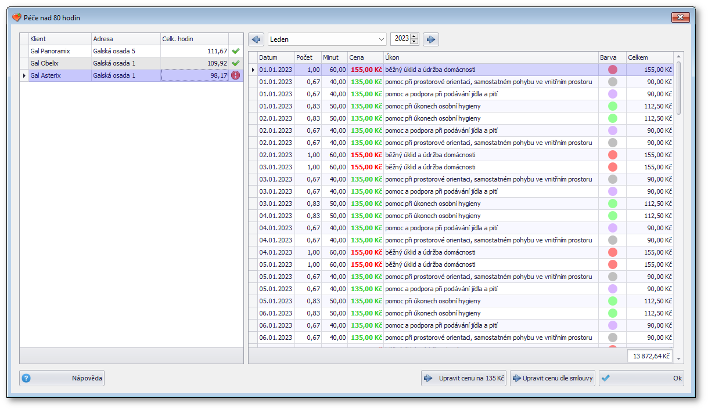This screenshot has width=708, height=410.
Task: Go to next month with right arrow
Action: pos(430,39)
